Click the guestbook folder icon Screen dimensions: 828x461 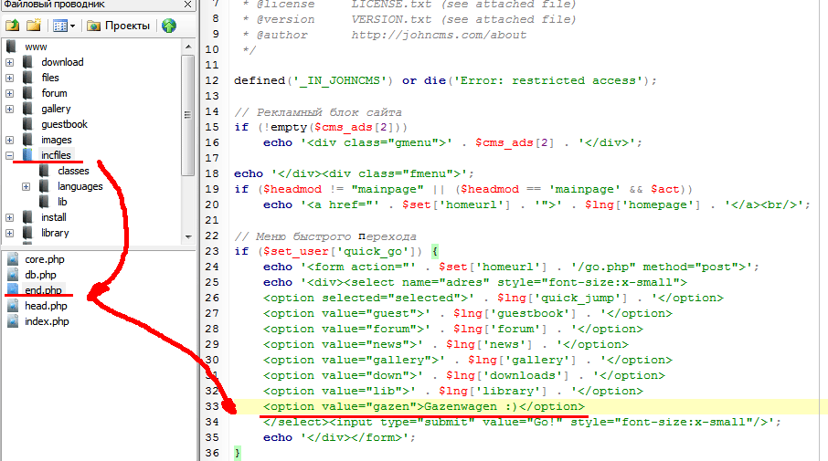[28, 124]
